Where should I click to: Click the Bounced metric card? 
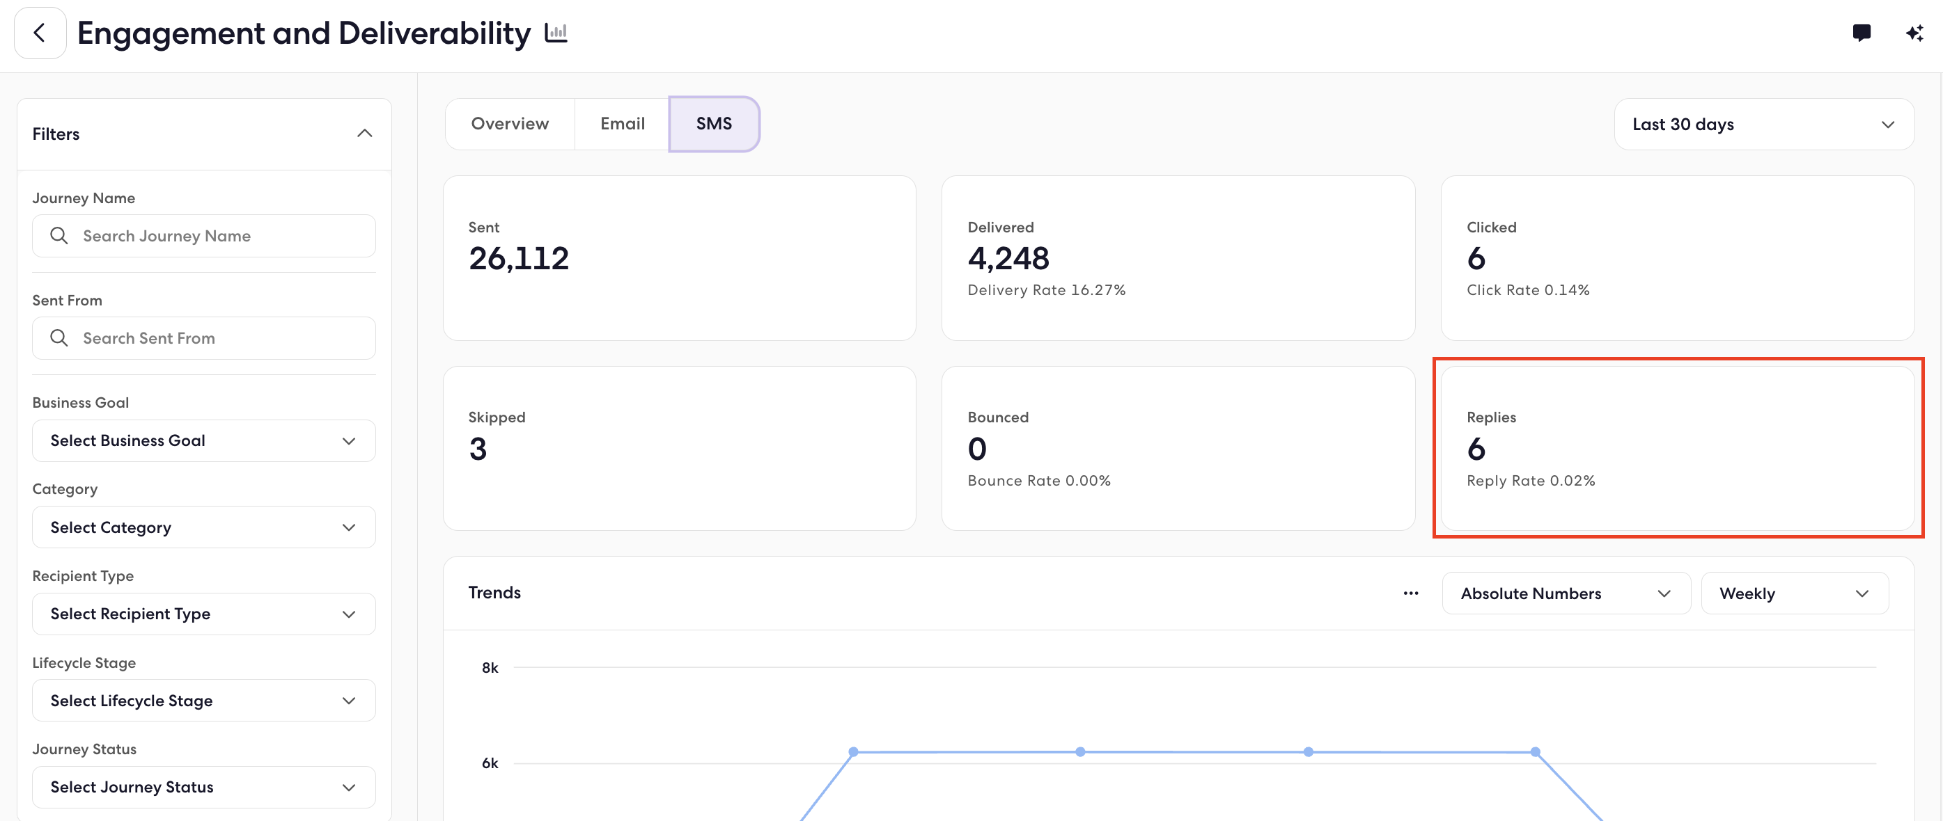point(1178,449)
